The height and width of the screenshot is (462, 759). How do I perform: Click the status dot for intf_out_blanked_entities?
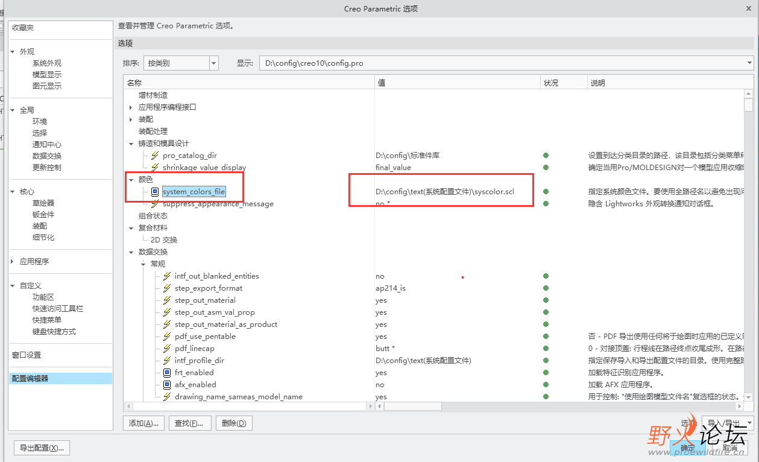(546, 276)
